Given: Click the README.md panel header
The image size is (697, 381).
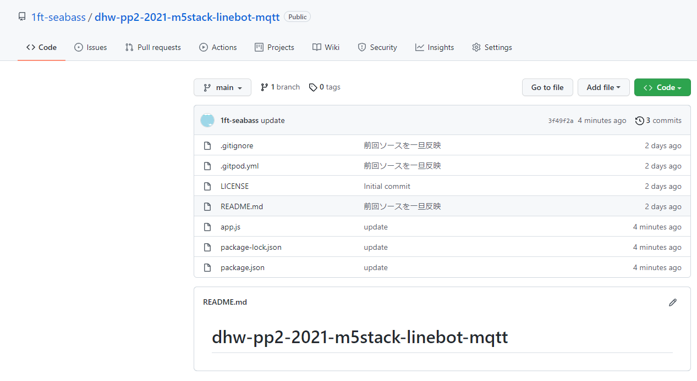Looking at the screenshot, I should pos(225,302).
